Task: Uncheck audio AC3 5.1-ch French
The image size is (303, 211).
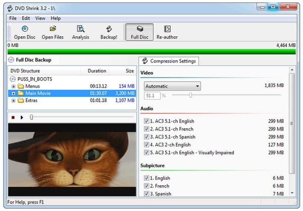Action: coord(146,129)
